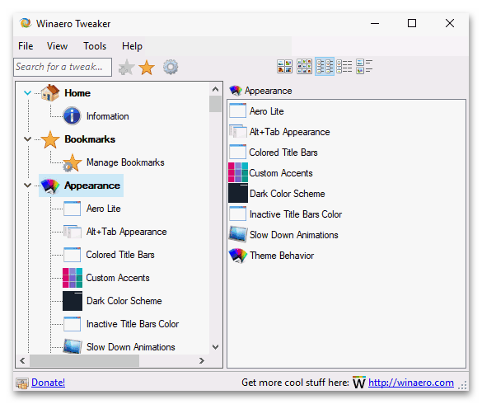Click Custom Accents icon in right pane

tap(238, 172)
